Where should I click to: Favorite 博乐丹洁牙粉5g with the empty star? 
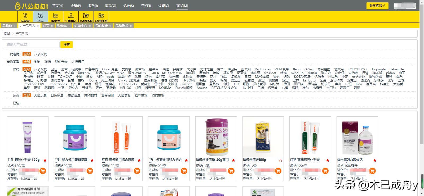[281, 160]
